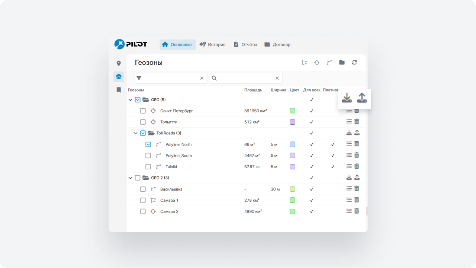Image resolution: width=476 pixels, height=268 pixels.
Task: Click the create polyline geozone icon
Action: click(329, 63)
